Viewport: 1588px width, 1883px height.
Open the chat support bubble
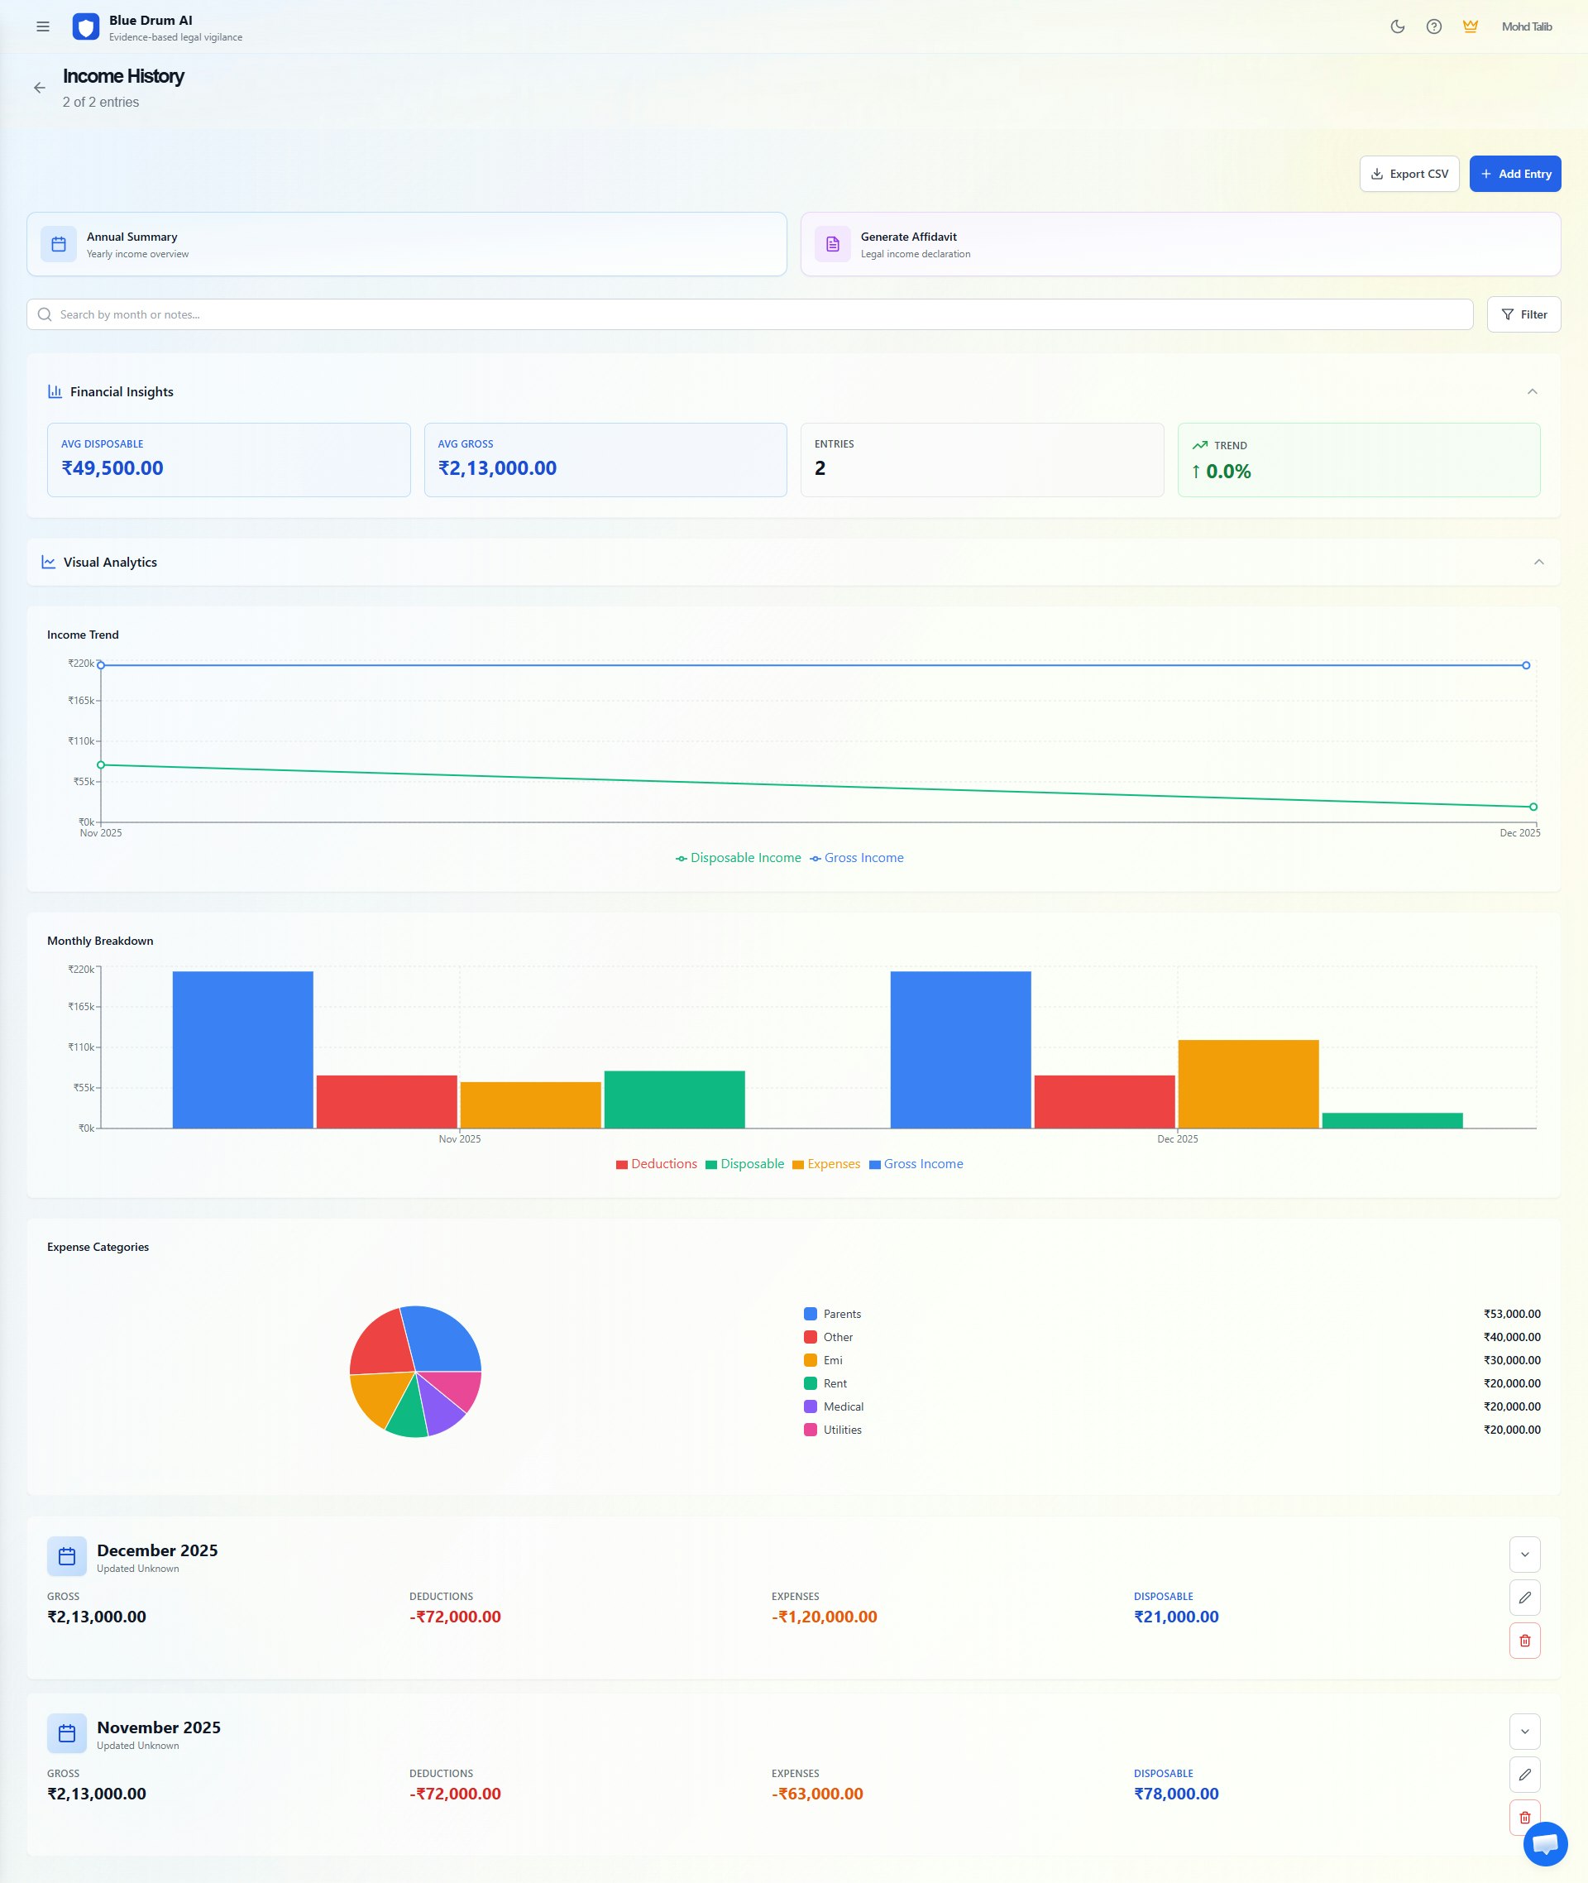tap(1546, 1842)
